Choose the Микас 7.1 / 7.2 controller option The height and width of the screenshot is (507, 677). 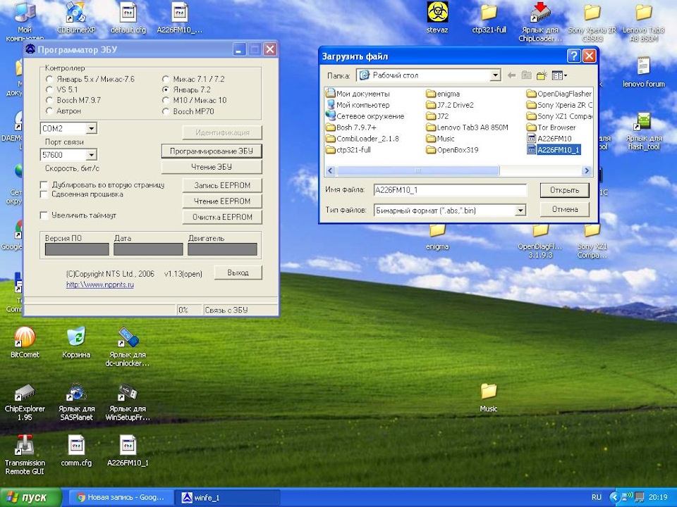click(166, 80)
